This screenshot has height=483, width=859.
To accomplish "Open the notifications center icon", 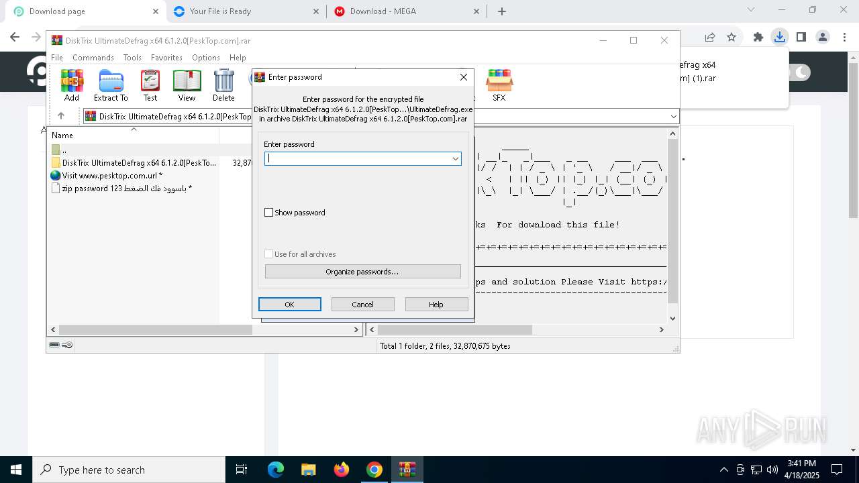I will [x=837, y=470].
